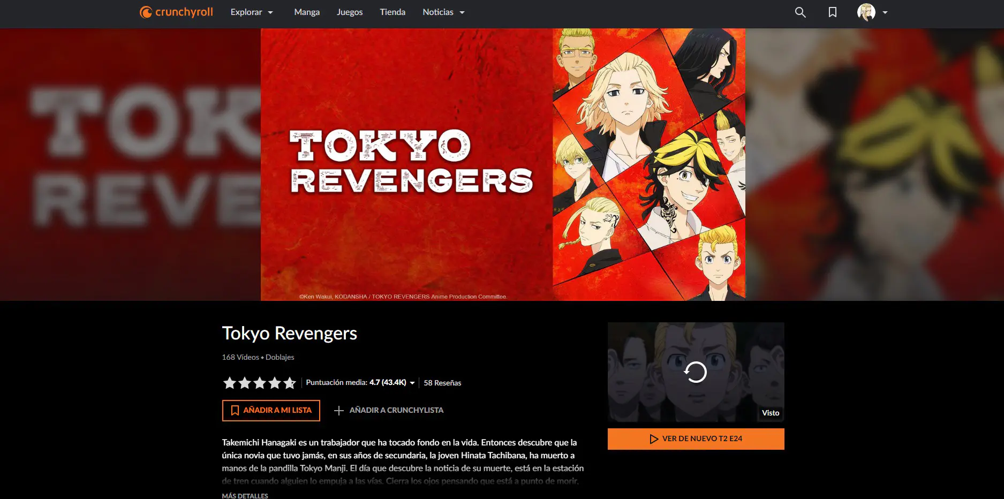
Task: Expand the Noticias dropdown
Action: [443, 12]
